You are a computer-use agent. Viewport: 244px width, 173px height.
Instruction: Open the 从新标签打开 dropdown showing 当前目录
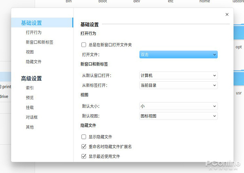point(178,85)
